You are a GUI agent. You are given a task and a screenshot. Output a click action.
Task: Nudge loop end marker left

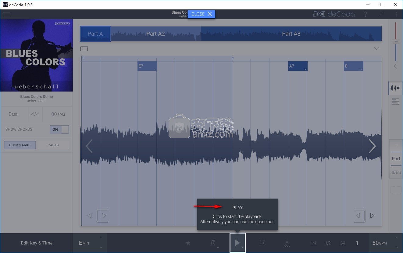358,216
